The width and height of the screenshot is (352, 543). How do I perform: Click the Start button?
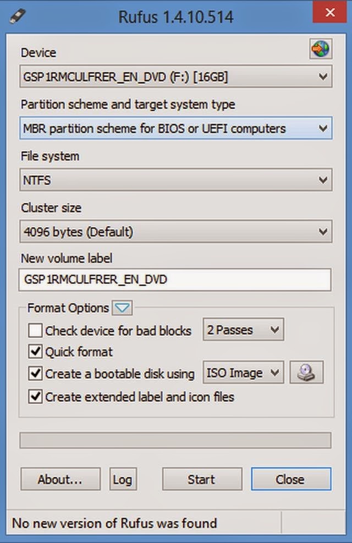[x=202, y=479]
